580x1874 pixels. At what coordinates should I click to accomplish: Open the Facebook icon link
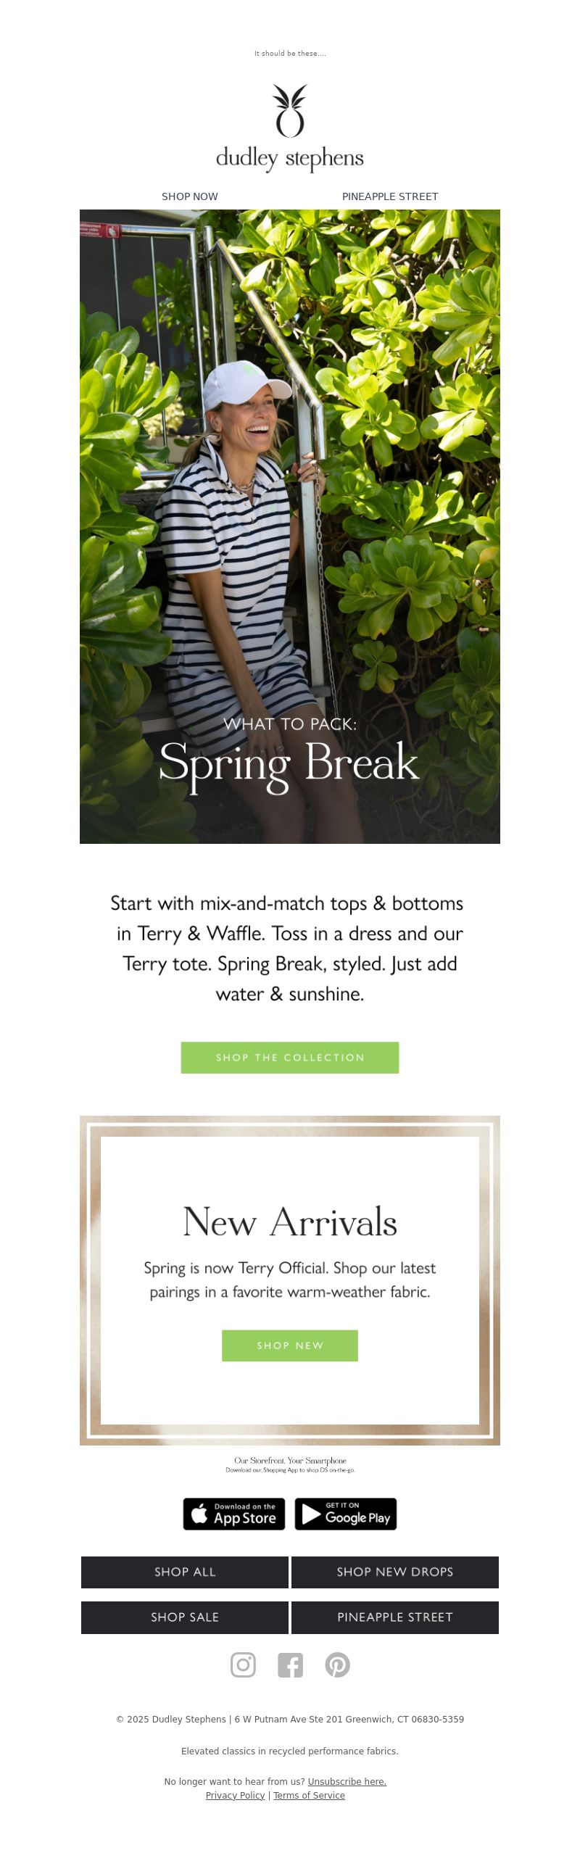point(289,1664)
